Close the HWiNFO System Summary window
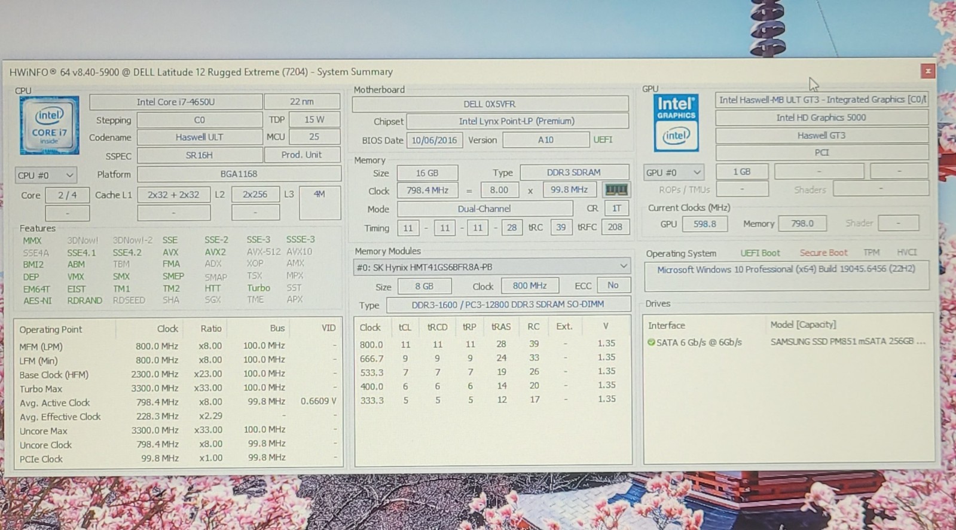The image size is (956, 530). coord(927,71)
